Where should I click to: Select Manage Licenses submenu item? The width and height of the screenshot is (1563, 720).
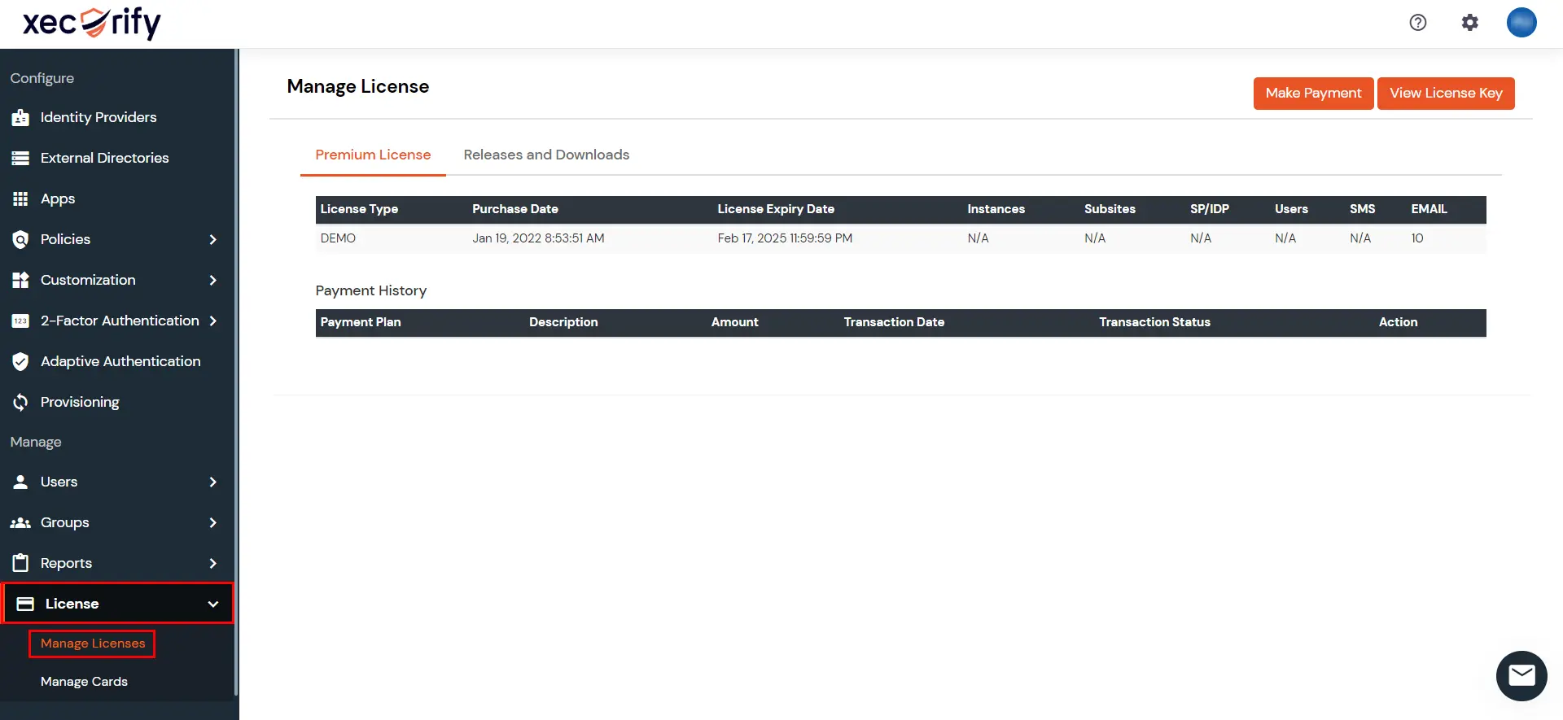coord(93,644)
